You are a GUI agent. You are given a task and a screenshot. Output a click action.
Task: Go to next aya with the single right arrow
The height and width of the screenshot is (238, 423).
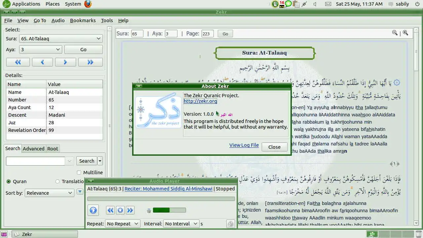coord(65,62)
